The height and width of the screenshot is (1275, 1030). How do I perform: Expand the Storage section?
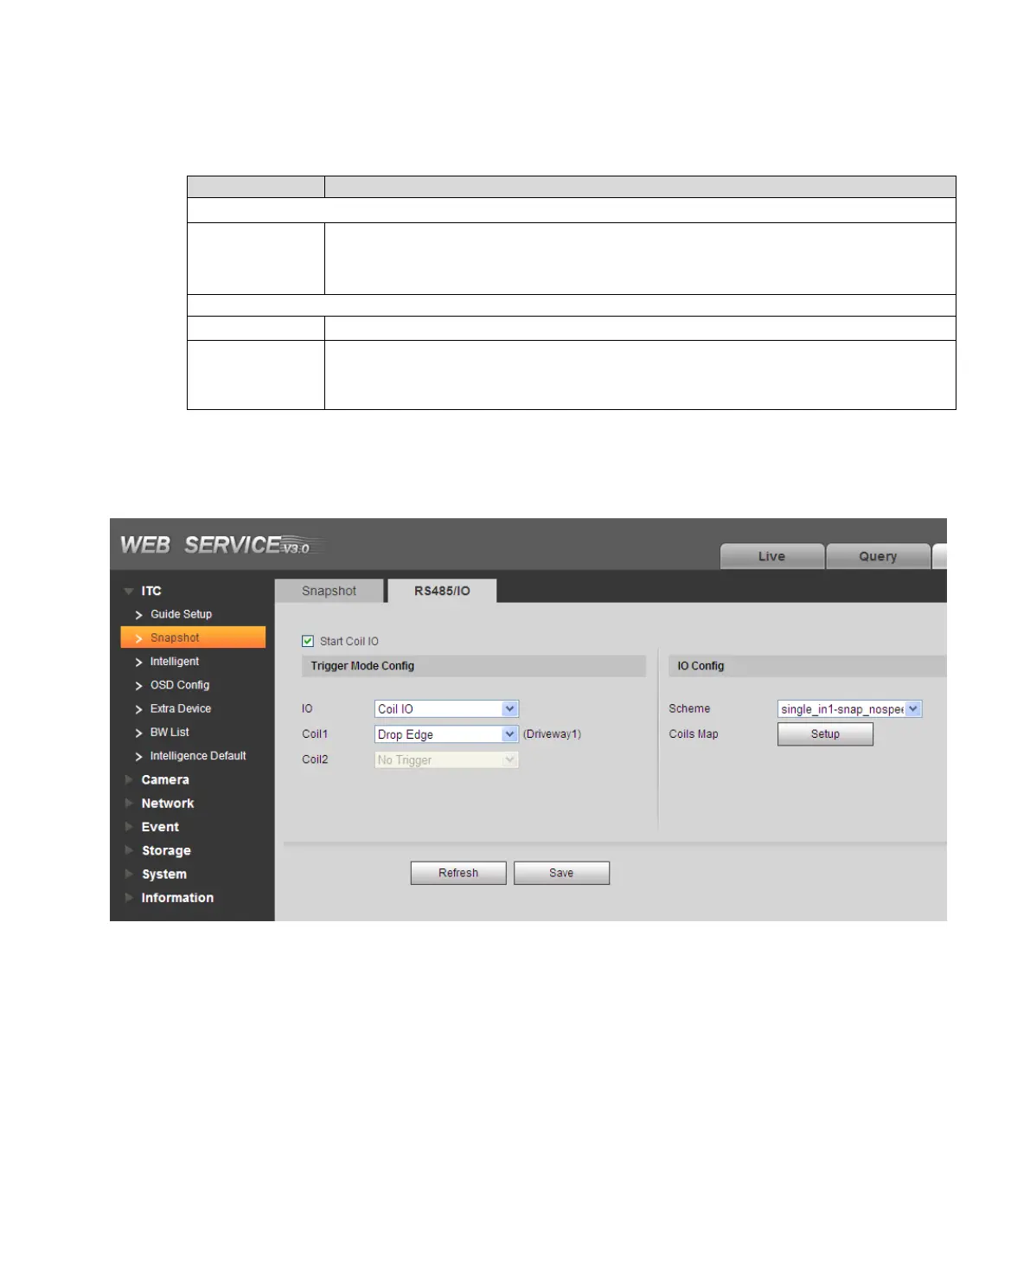point(166,851)
